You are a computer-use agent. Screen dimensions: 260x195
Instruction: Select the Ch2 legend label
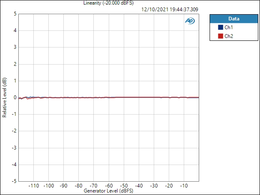pyautogui.click(x=229, y=36)
